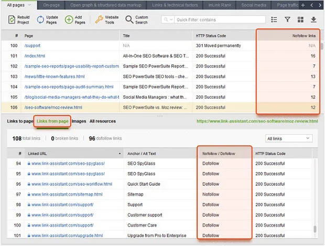This screenshot has width=325, height=246.
Task: Click the filter funnel icon
Action: [x=287, y=19]
